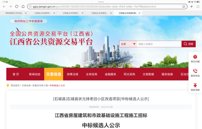Screen dimensions: 202x129
Task: Click the browser back arrow
Action: (4, 6)
